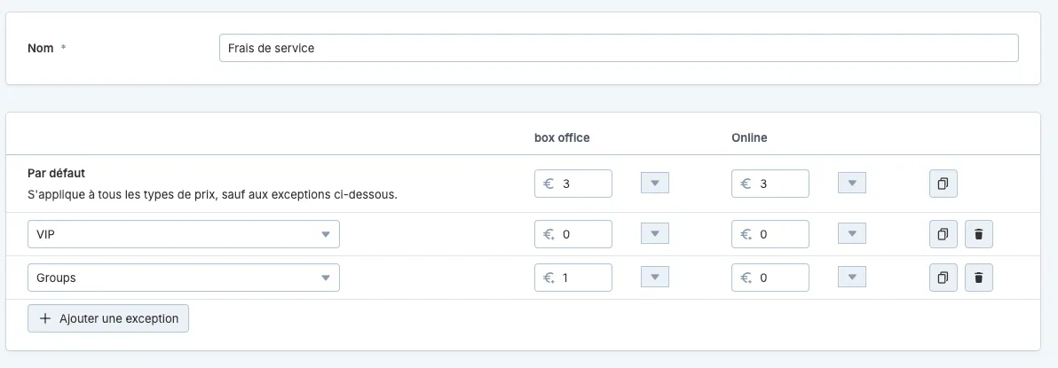This screenshot has height=368, width=1058.
Task: Copy the Par défaut row values
Action: click(944, 184)
